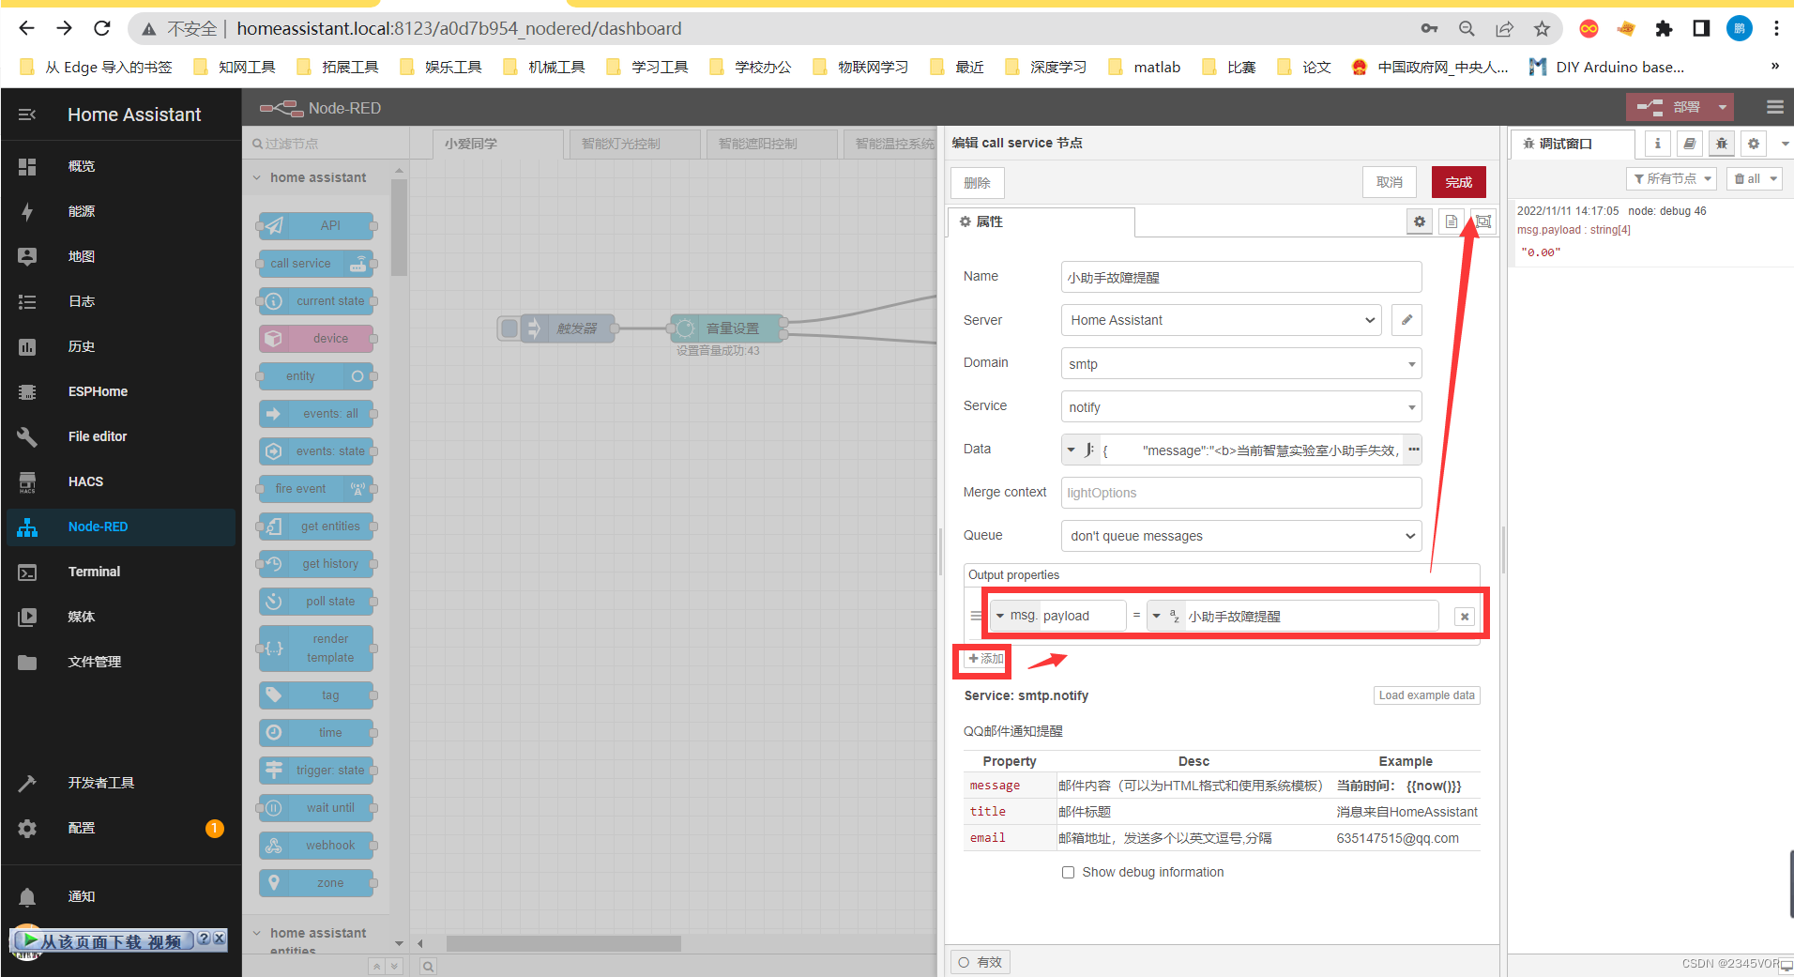
Task: Focus the Merge context input field
Action: click(1241, 493)
